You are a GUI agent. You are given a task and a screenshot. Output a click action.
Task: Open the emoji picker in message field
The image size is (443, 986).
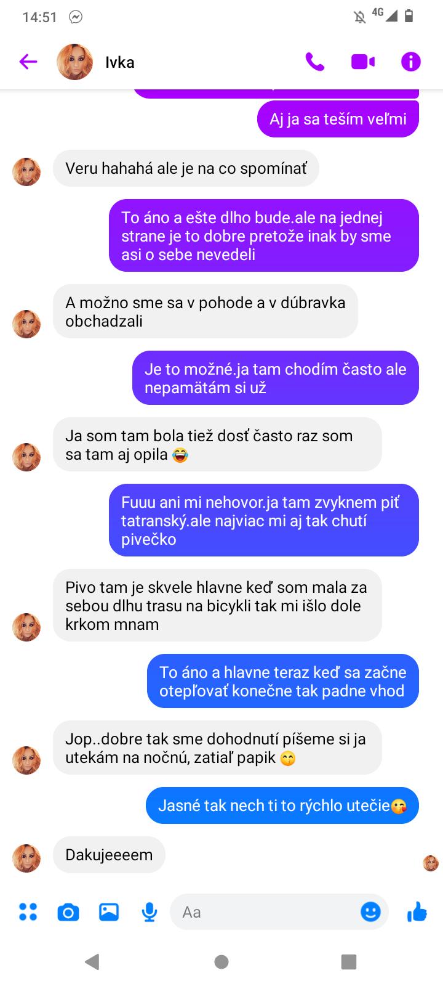point(370,911)
